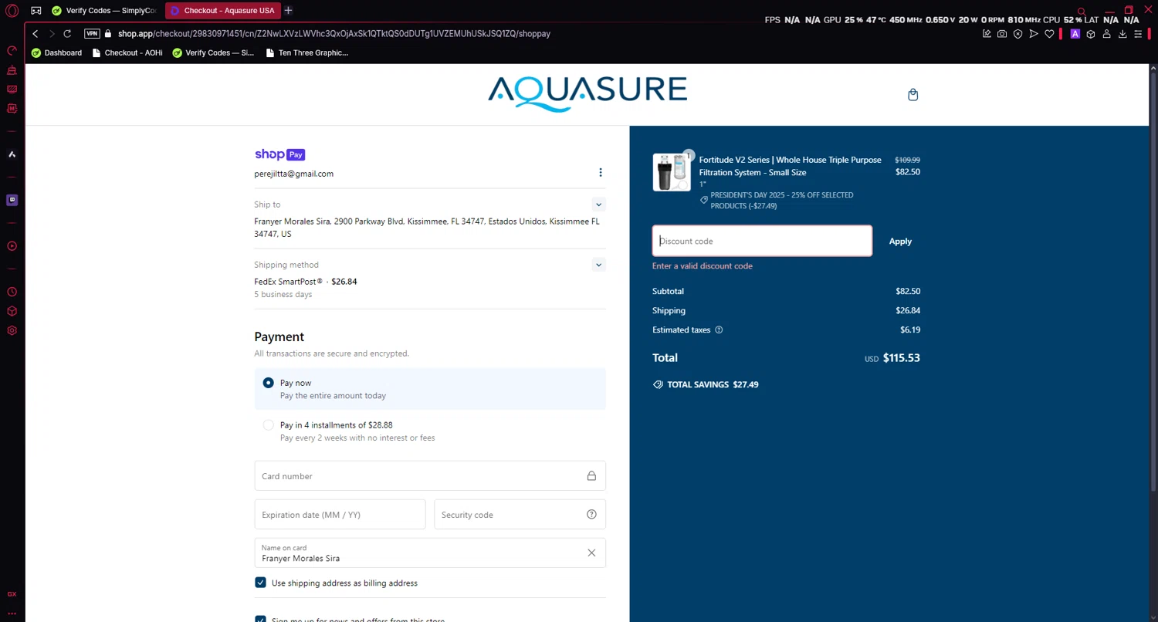This screenshot has height=622, width=1158.
Task: Click the Apply discount button
Action: [900, 242]
